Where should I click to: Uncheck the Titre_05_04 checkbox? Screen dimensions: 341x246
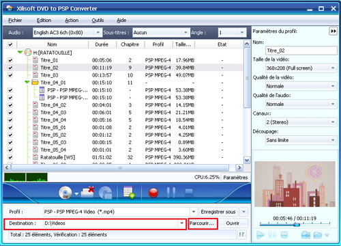pyautogui.click(x=10, y=150)
